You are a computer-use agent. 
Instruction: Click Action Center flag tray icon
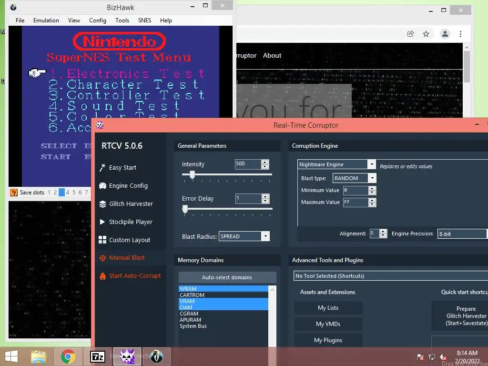point(420,357)
